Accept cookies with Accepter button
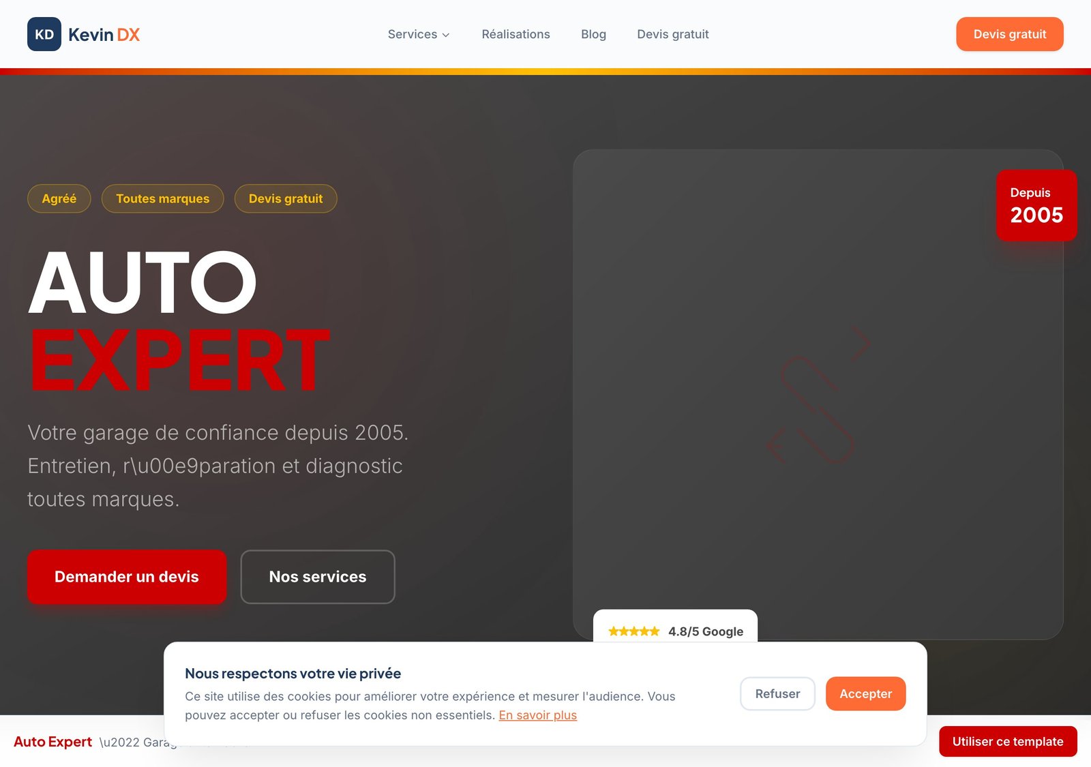The image size is (1091, 767). (x=865, y=693)
